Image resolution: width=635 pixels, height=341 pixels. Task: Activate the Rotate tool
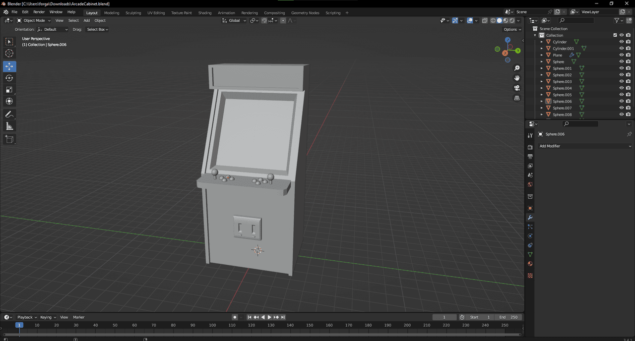tap(9, 78)
